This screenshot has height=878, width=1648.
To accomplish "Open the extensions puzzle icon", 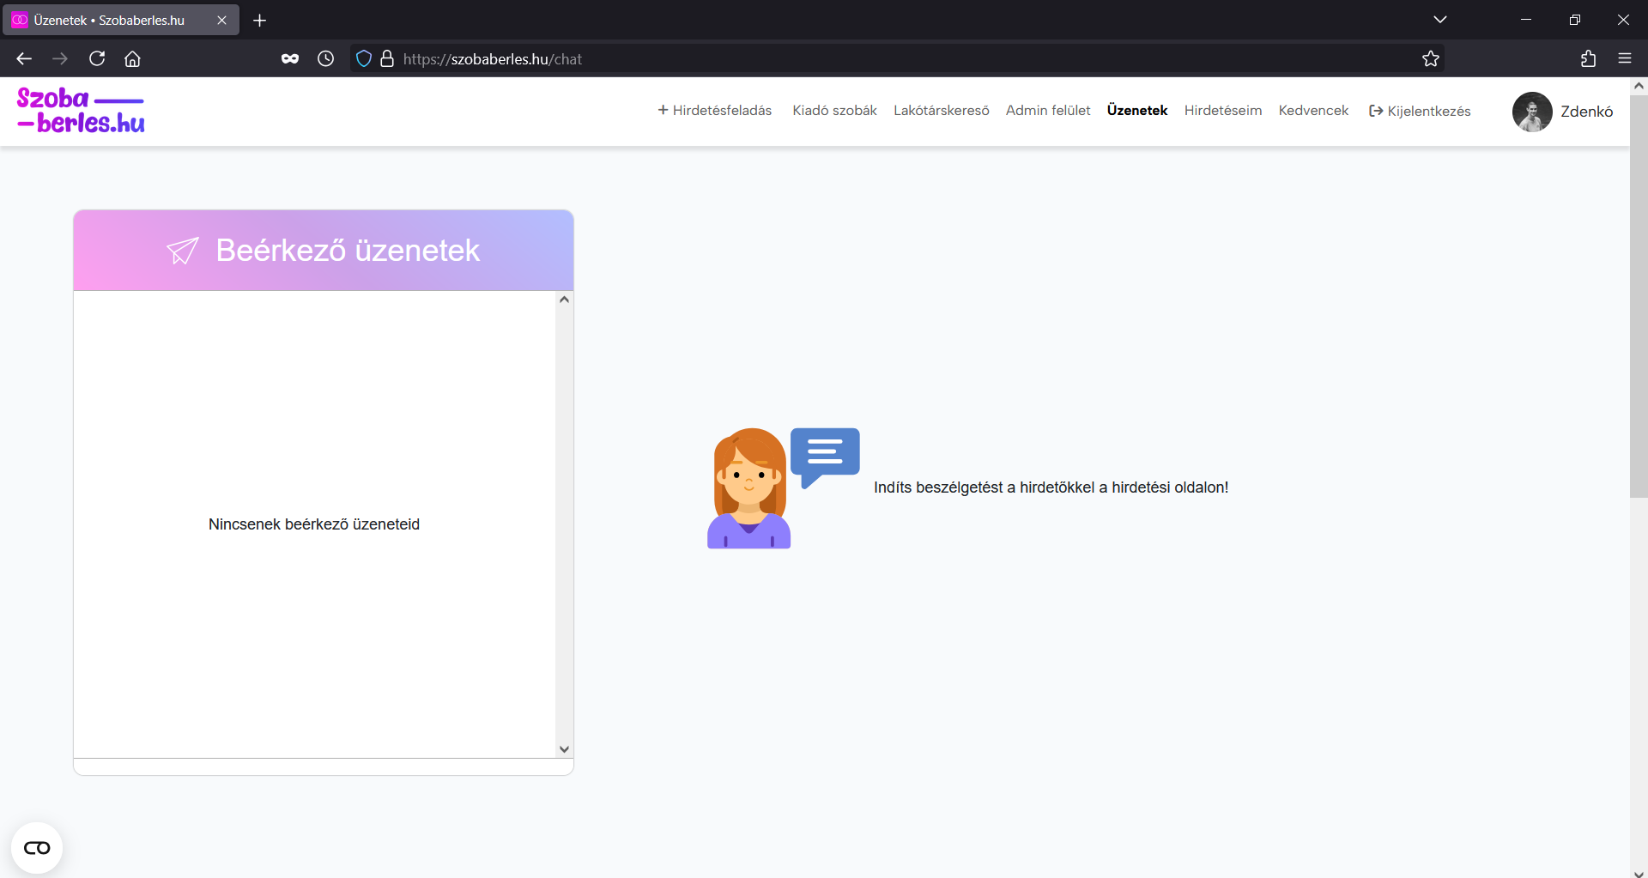I will coord(1588,59).
